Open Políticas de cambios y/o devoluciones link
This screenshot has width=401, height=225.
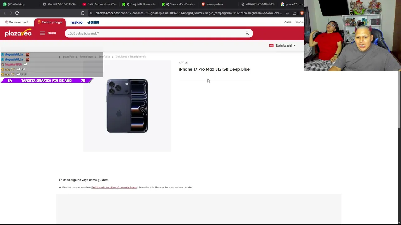pyautogui.click(x=114, y=187)
